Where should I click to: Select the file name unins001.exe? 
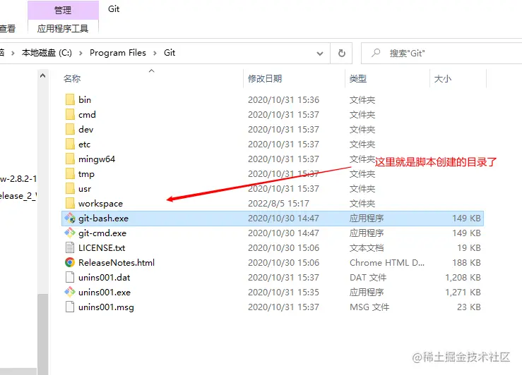pos(105,292)
